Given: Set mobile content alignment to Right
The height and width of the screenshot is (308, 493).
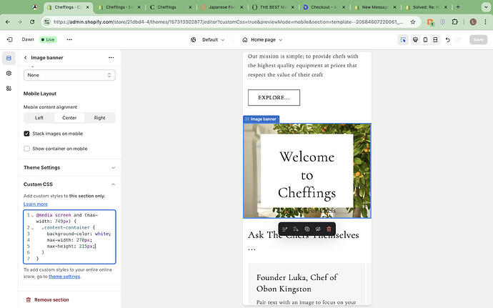Looking at the screenshot, I should (99, 118).
